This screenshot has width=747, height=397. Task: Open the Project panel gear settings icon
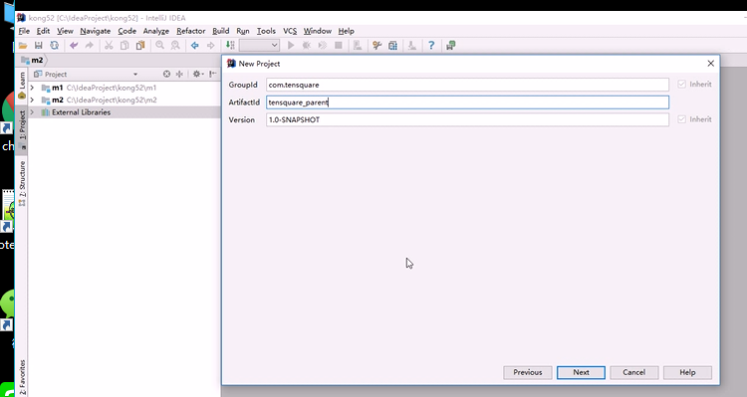tap(197, 74)
